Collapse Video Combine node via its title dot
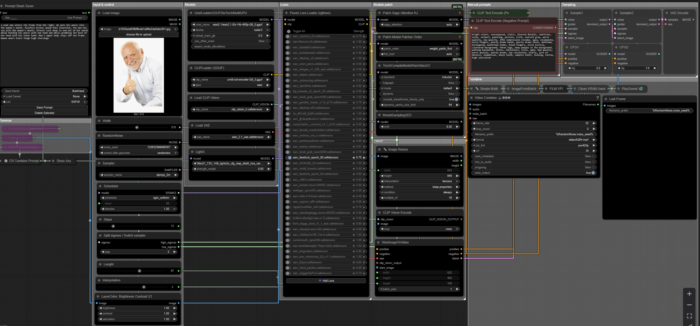This screenshot has height=326, width=700. point(471,98)
